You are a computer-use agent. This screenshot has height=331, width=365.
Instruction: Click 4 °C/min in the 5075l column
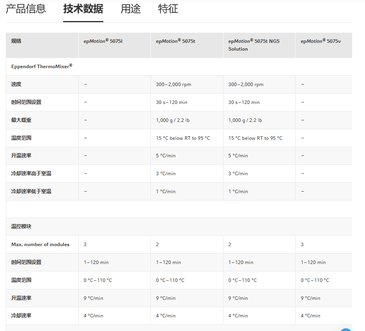point(93,316)
